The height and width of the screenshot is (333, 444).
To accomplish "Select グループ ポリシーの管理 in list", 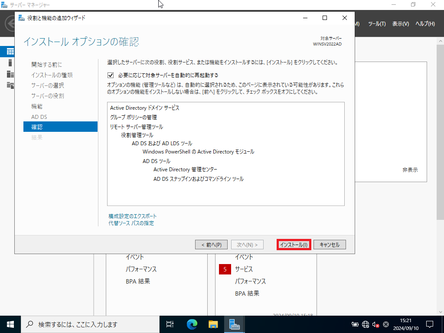I will (134, 117).
